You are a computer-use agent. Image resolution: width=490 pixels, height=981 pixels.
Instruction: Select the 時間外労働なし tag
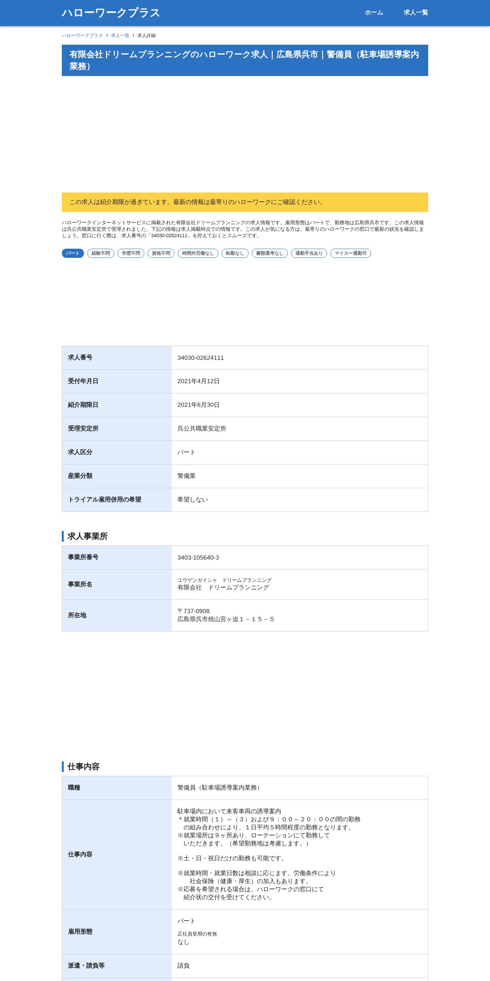[198, 253]
